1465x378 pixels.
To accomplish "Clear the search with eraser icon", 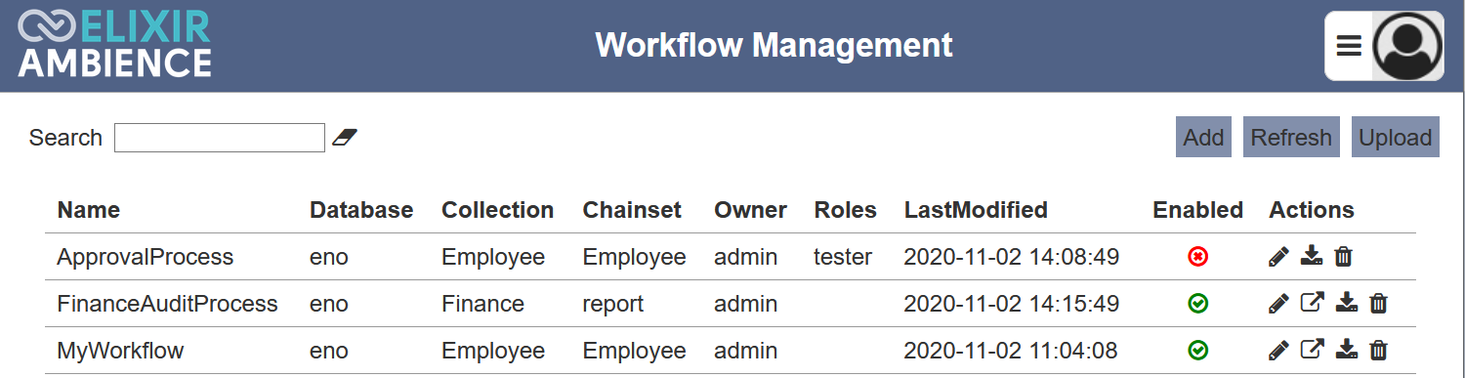I will tap(345, 138).
